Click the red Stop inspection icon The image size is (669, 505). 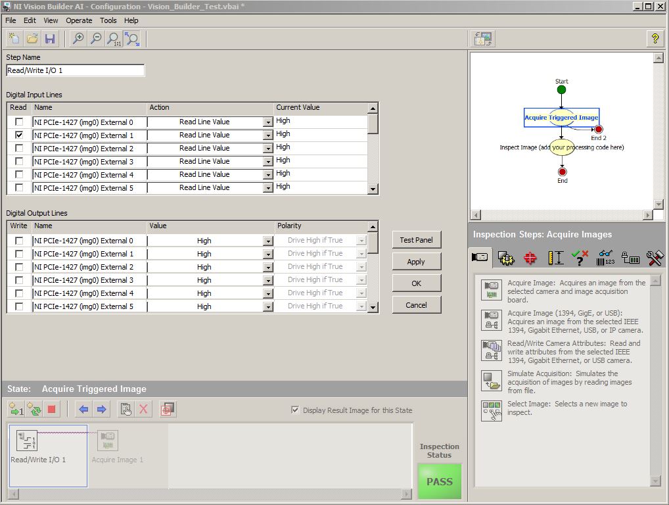click(52, 410)
